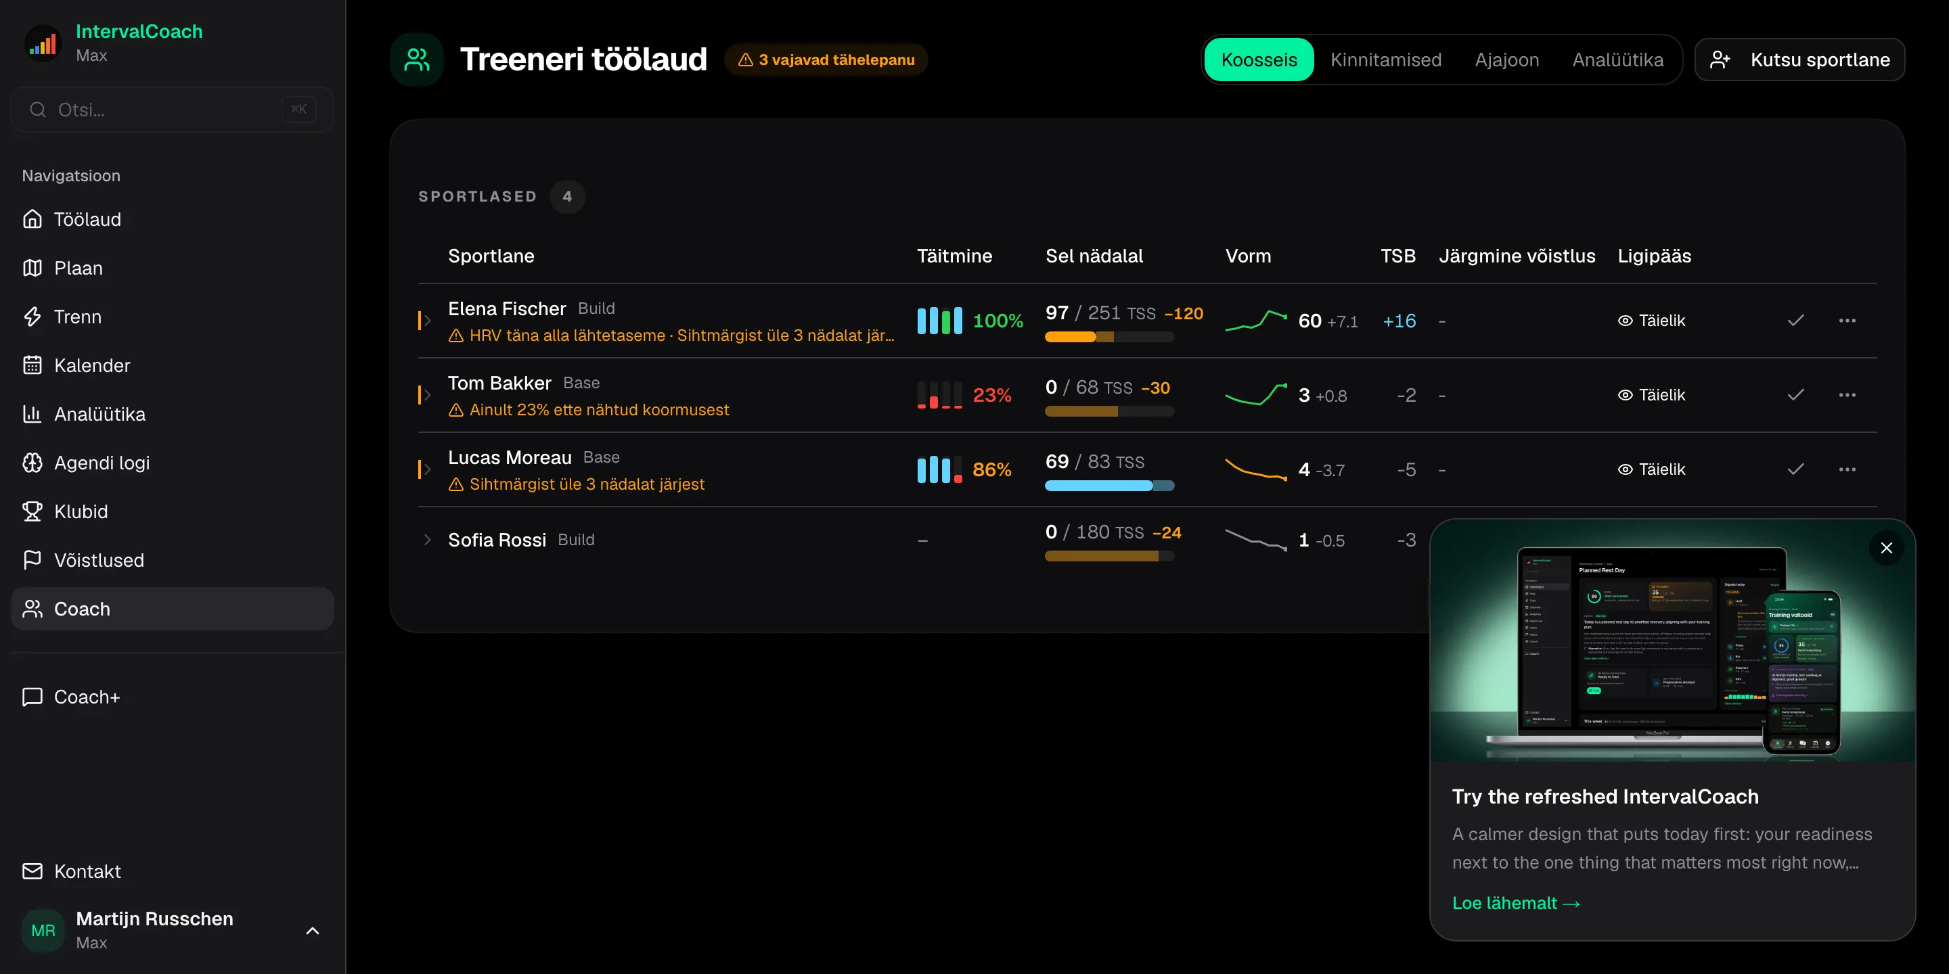This screenshot has width=1949, height=974.
Task: Click Lucas Moreau weekly TSS progress bar
Action: click(1109, 486)
